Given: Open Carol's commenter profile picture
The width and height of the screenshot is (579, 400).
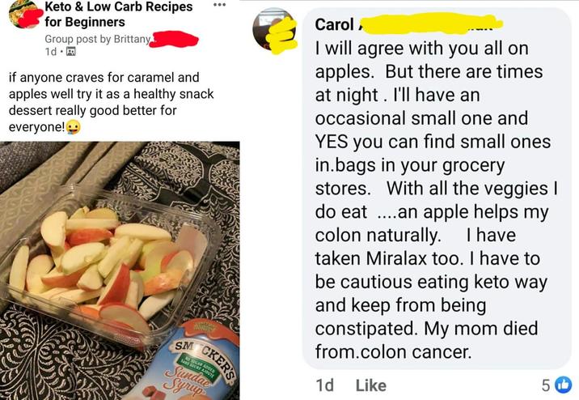Looking at the screenshot, I should coord(273,31).
